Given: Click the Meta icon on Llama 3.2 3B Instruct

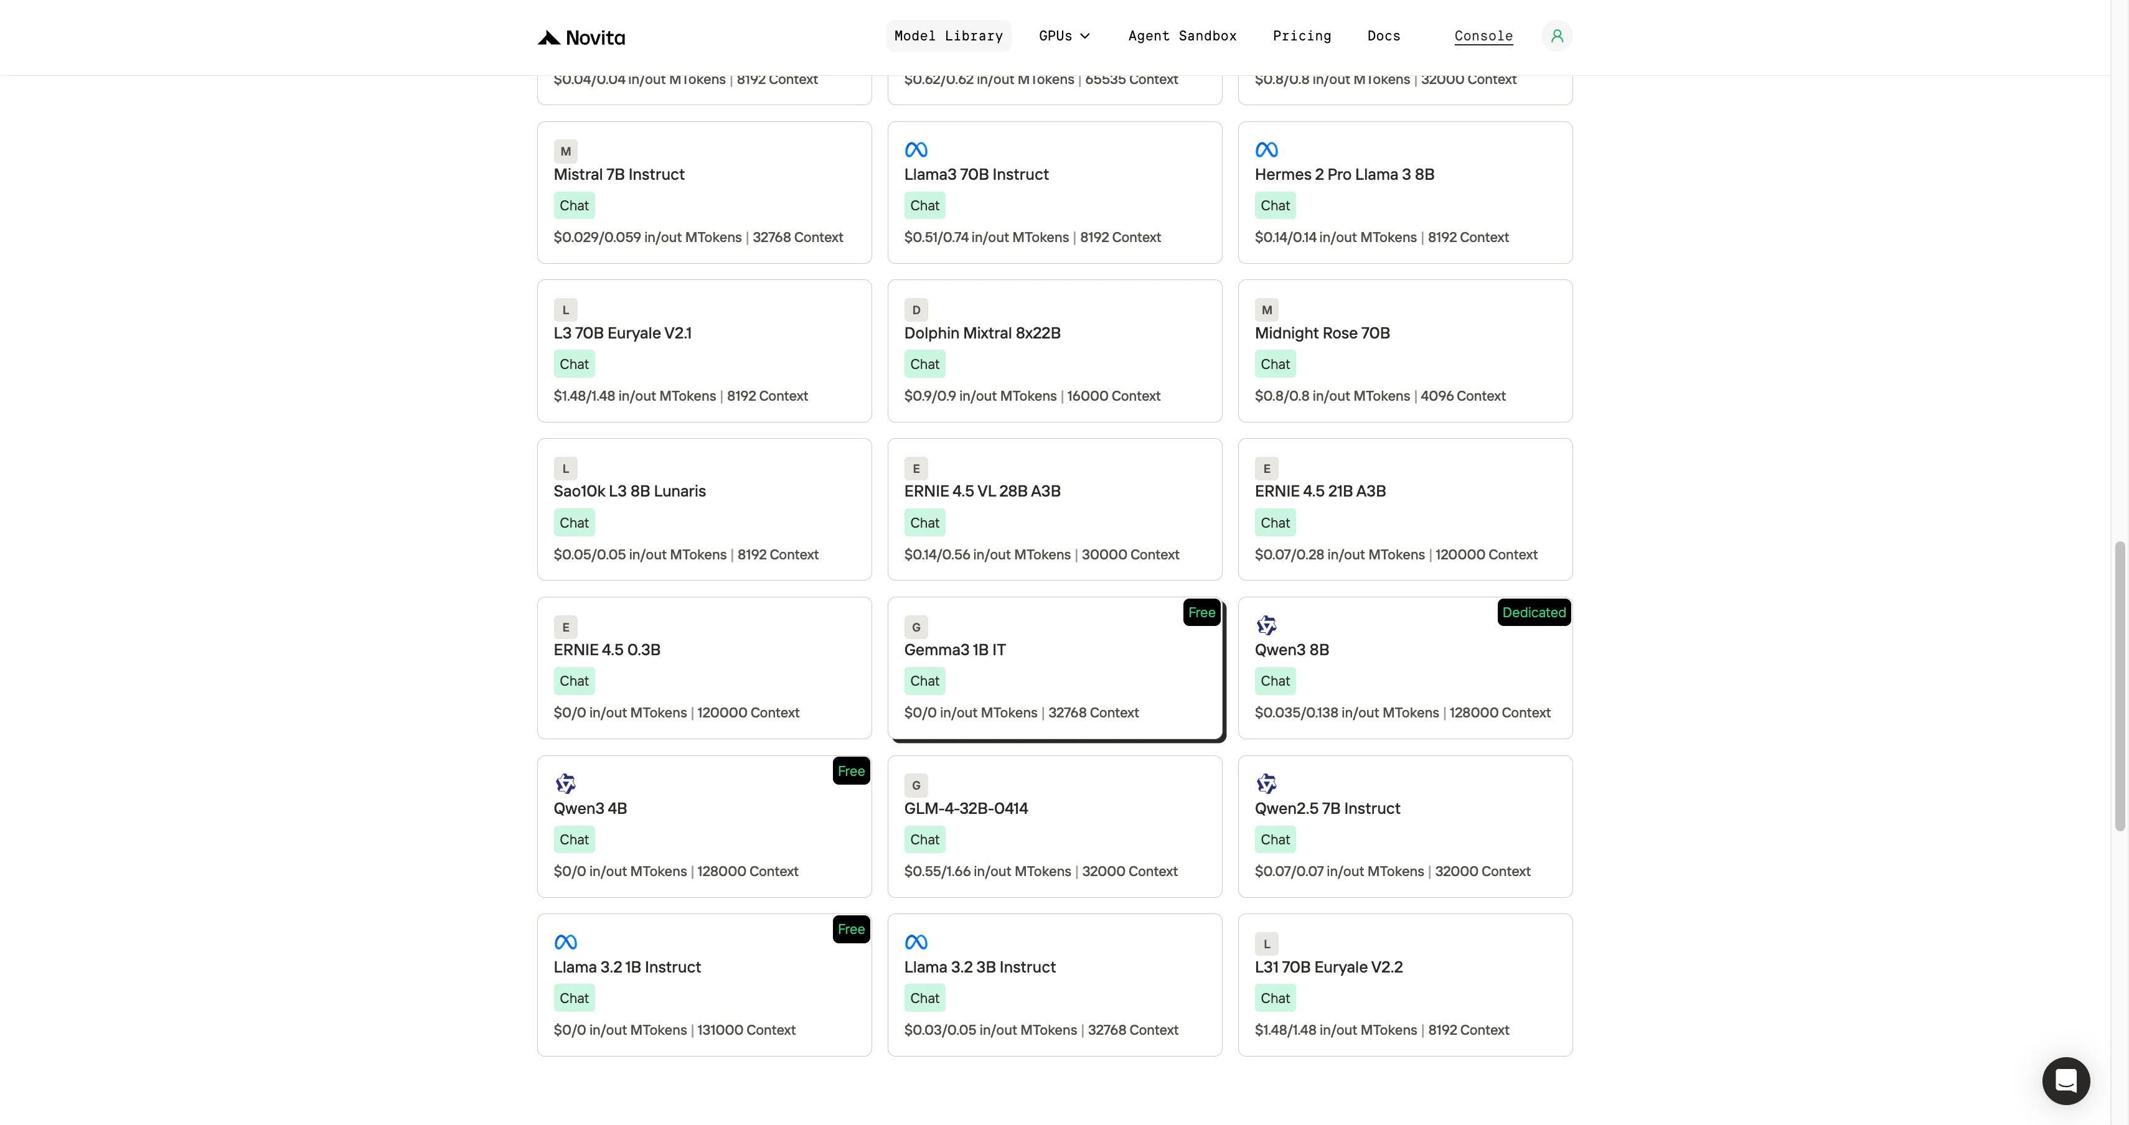Looking at the screenshot, I should coord(916,941).
